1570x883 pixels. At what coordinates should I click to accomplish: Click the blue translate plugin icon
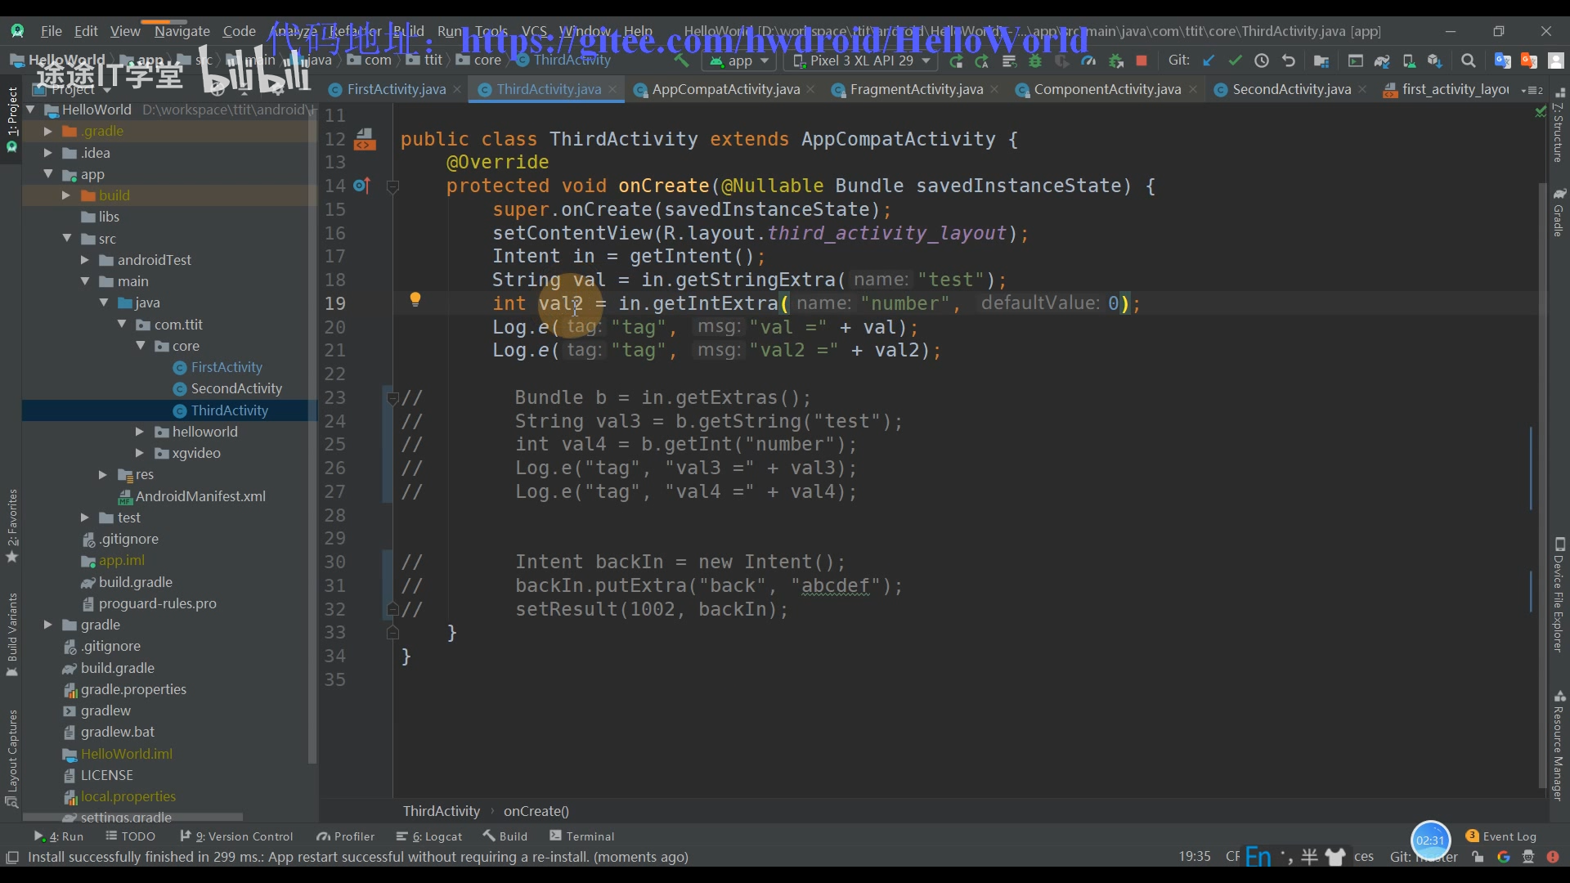[x=1502, y=61]
